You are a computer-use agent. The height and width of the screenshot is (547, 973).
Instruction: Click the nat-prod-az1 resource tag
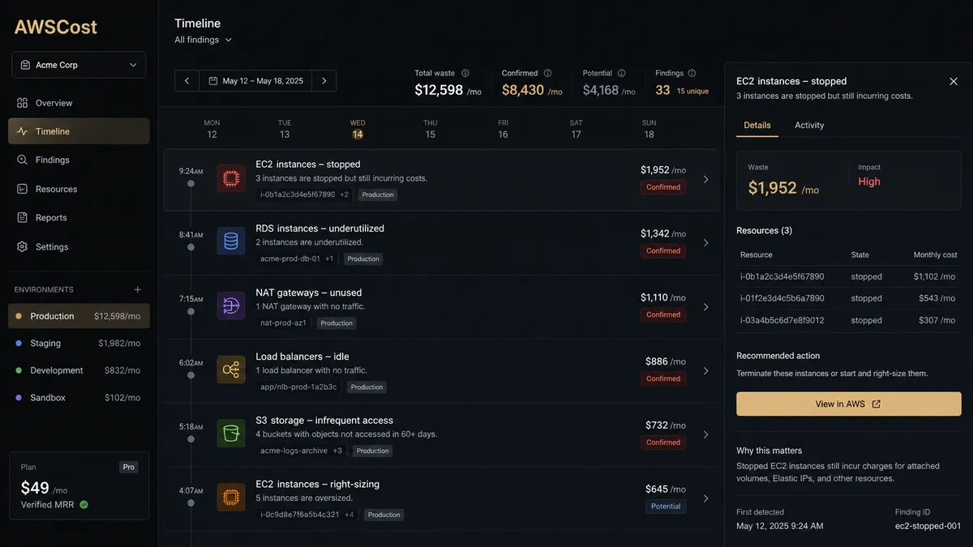283,323
